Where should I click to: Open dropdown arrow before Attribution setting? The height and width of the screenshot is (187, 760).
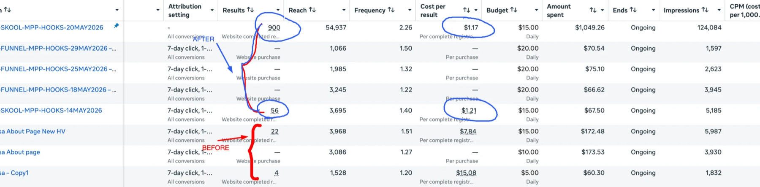[x=158, y=10]
